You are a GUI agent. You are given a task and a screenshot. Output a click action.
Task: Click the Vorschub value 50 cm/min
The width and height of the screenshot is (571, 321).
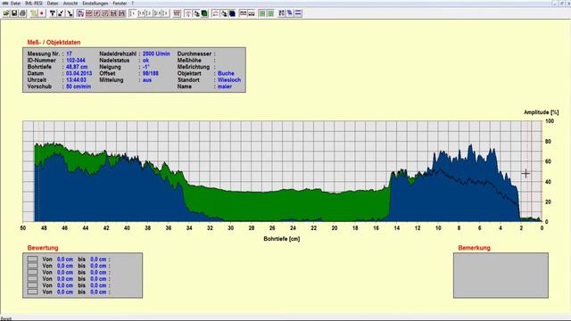click(79, 86)
